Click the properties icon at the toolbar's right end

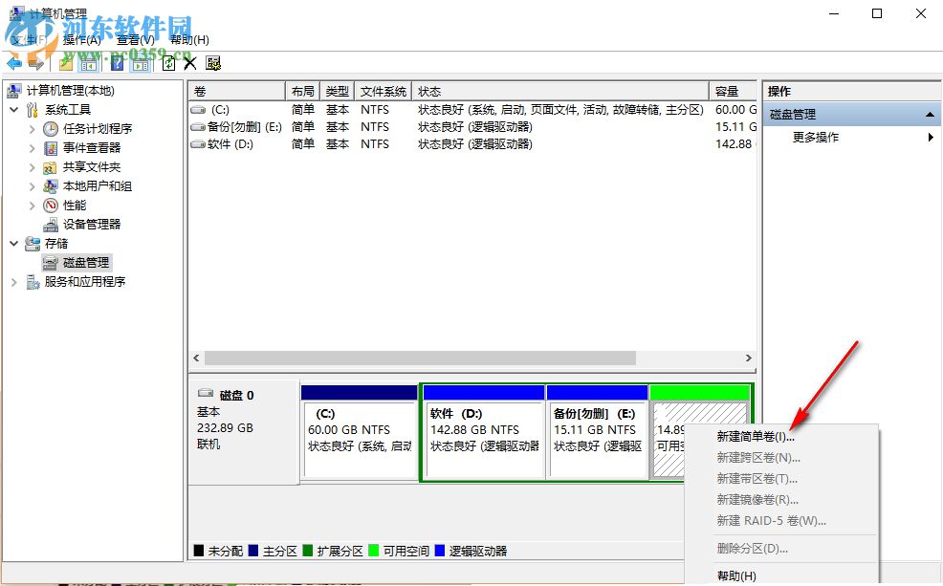tap(213, 63)
